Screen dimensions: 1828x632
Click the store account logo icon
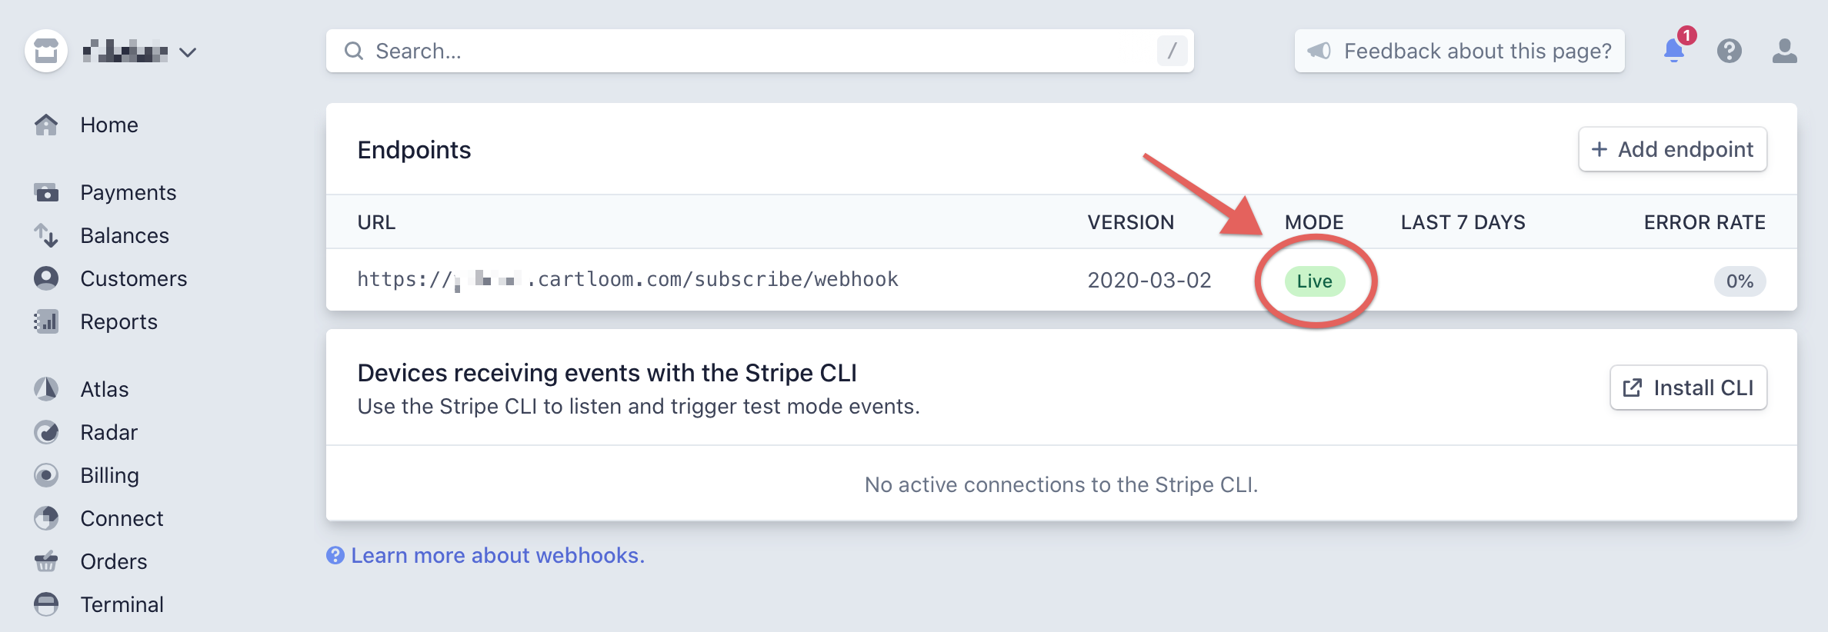(x=46, y=51)
